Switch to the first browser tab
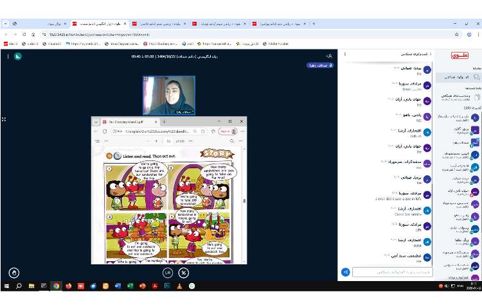 (39, 23)
